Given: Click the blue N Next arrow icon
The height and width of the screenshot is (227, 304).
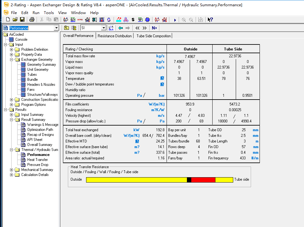Looking at the screenshot, I should (x=154, y=28).
